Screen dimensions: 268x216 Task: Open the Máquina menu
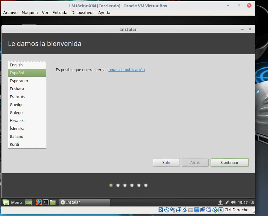[29, 13]
